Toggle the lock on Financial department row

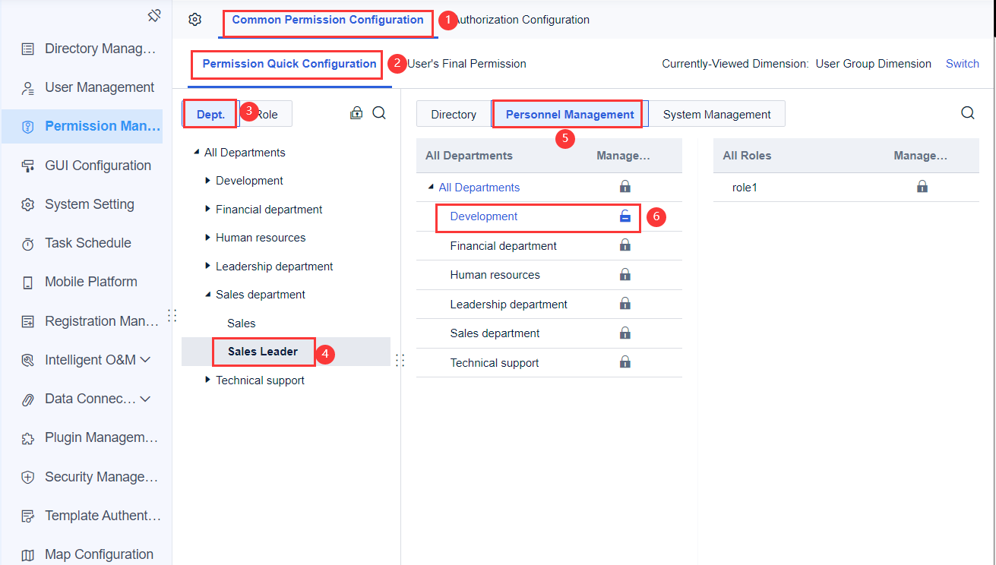(624, 245)
